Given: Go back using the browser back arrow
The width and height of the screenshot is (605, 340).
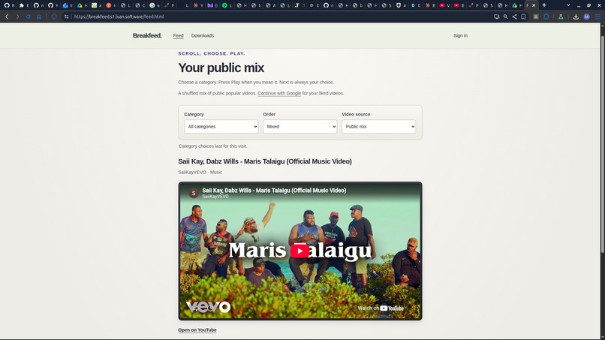Looking at the screenshot, I should click(7, 17).
